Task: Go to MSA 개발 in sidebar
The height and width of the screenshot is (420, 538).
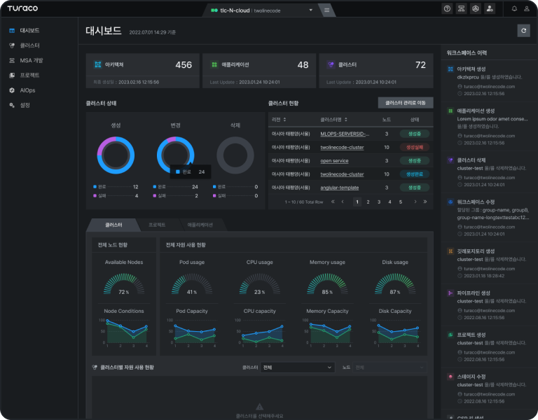Action: pos(31,60)
